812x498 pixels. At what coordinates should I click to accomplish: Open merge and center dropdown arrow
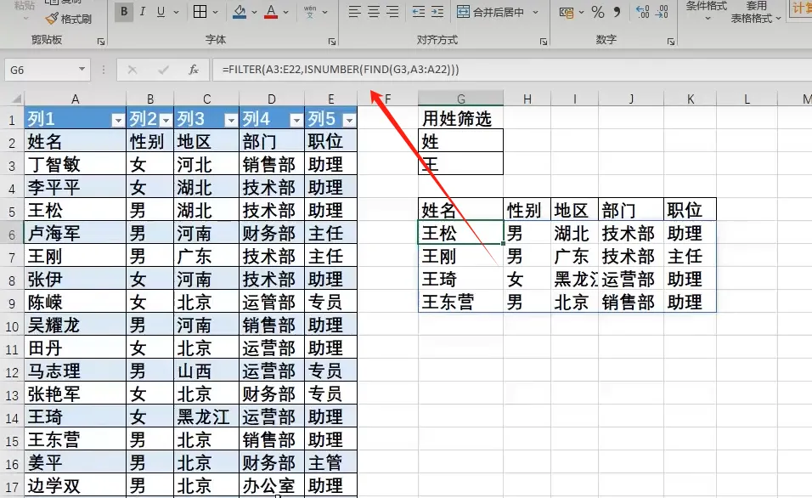536,12
